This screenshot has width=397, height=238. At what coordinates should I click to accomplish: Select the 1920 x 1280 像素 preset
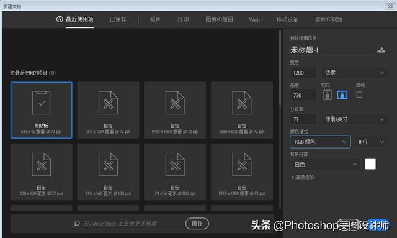(x=242, y=172)
